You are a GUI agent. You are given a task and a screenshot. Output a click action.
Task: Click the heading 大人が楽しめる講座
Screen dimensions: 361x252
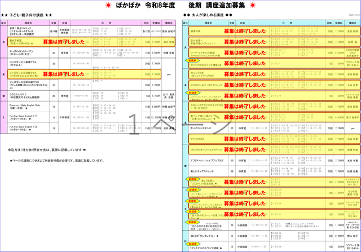208,15
